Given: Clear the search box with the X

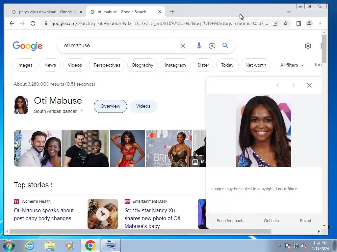Looking at the screenshot, I should click(183, 45).
